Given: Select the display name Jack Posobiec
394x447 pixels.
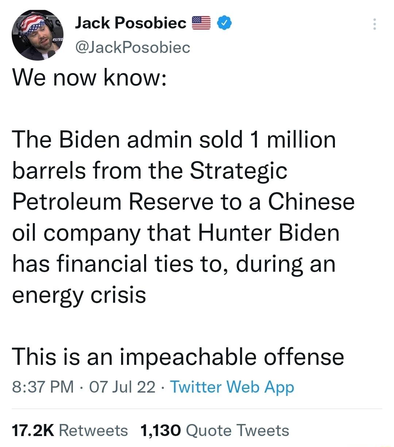Looking at the screenshot, I should [130, 22].
